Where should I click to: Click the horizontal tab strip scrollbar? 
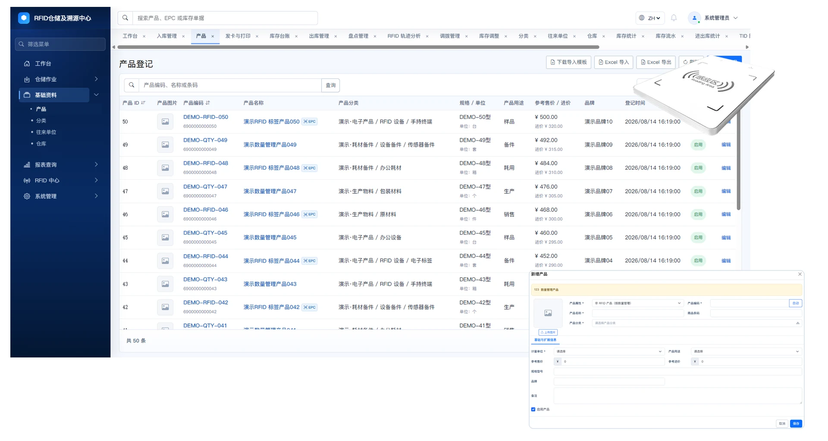coord(358,47)
